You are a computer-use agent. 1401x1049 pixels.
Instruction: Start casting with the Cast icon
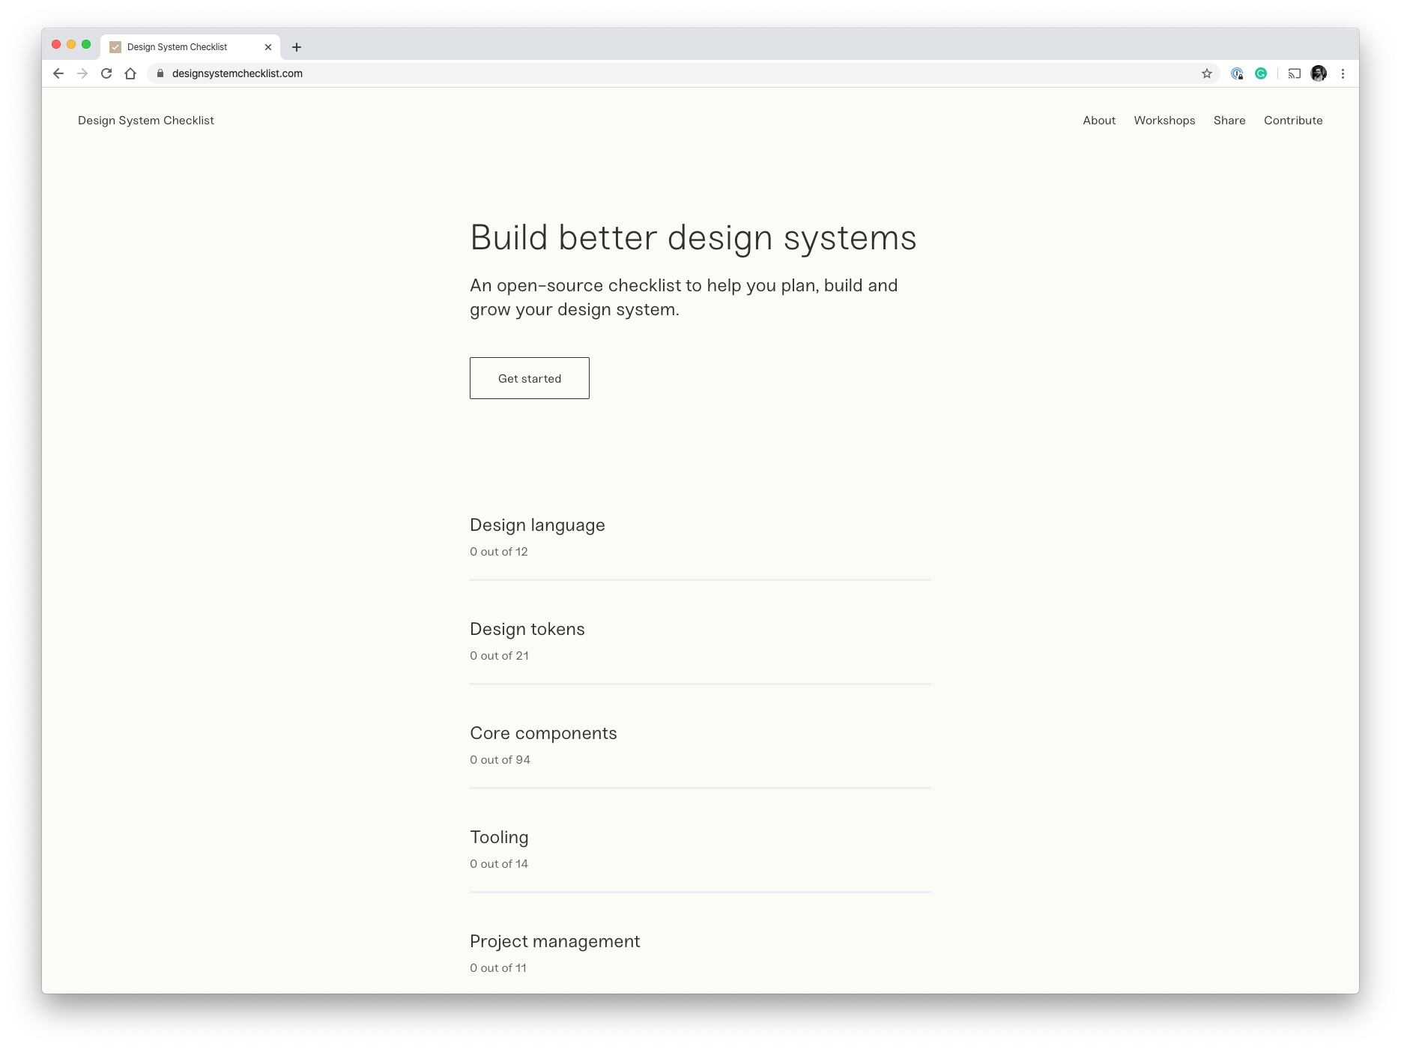[x=1293, y=73]
